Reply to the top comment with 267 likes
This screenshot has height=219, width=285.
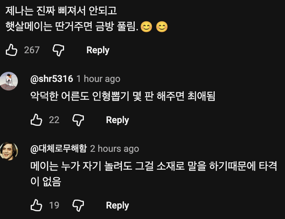(x=98, y=50)
